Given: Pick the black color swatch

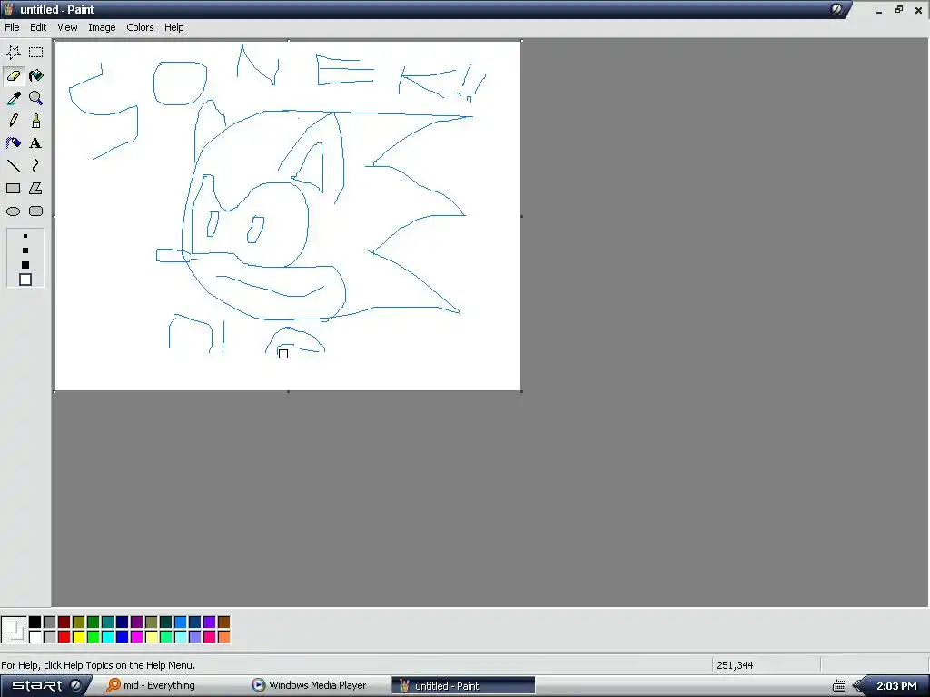Looking at the screenshot, I should [35, 622].
